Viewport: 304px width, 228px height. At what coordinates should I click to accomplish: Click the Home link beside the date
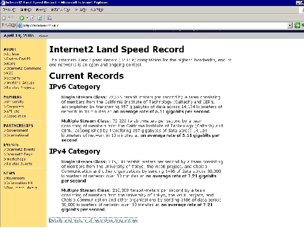coord(43,36)
